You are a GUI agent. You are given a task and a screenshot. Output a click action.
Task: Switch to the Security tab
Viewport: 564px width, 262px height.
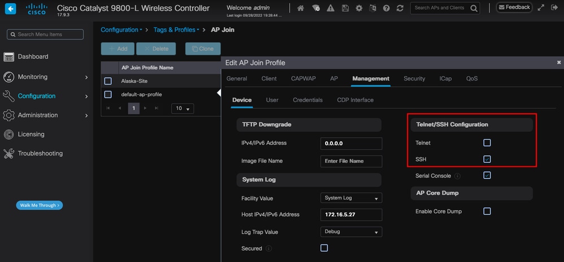click(414, 79)
